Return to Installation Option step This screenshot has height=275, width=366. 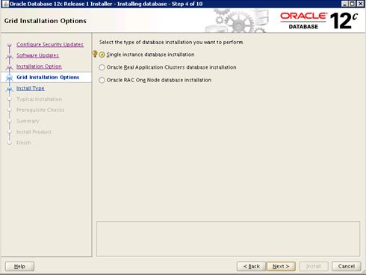39,67
